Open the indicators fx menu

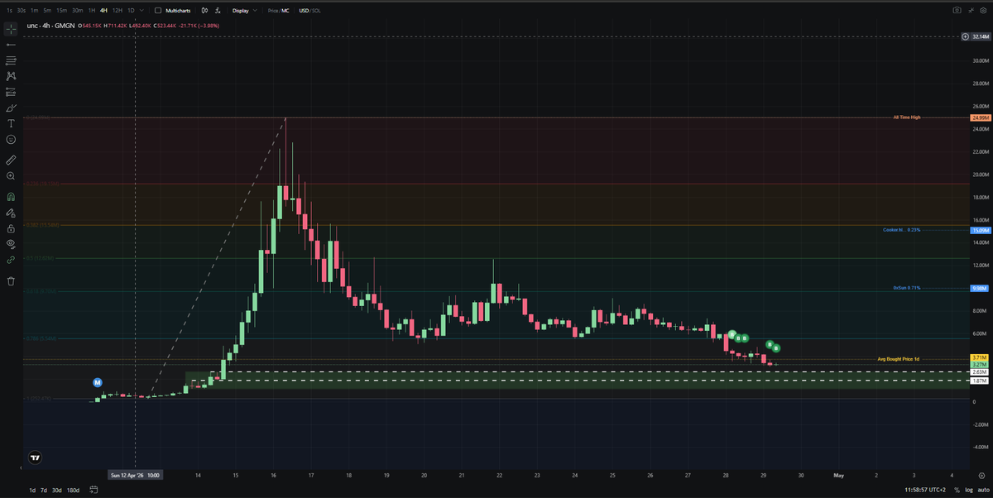[x=217, y=11]
